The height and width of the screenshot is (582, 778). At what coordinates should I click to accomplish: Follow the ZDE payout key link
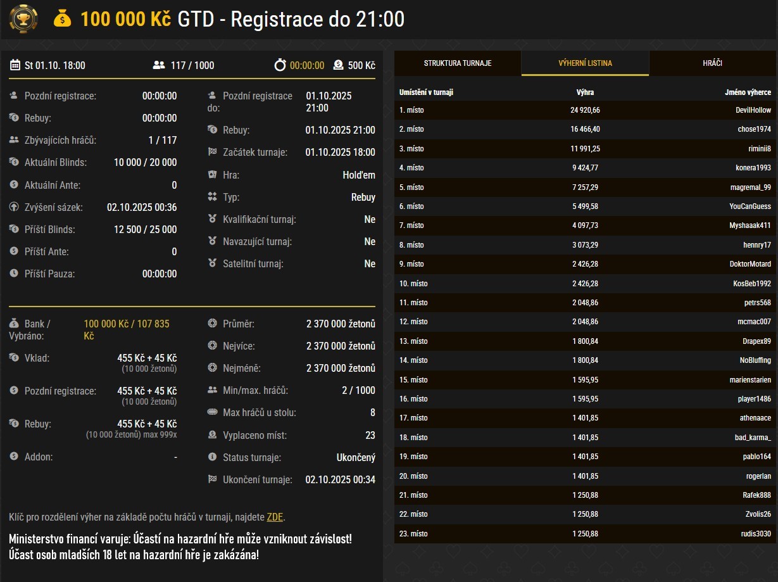pos(275,517)
